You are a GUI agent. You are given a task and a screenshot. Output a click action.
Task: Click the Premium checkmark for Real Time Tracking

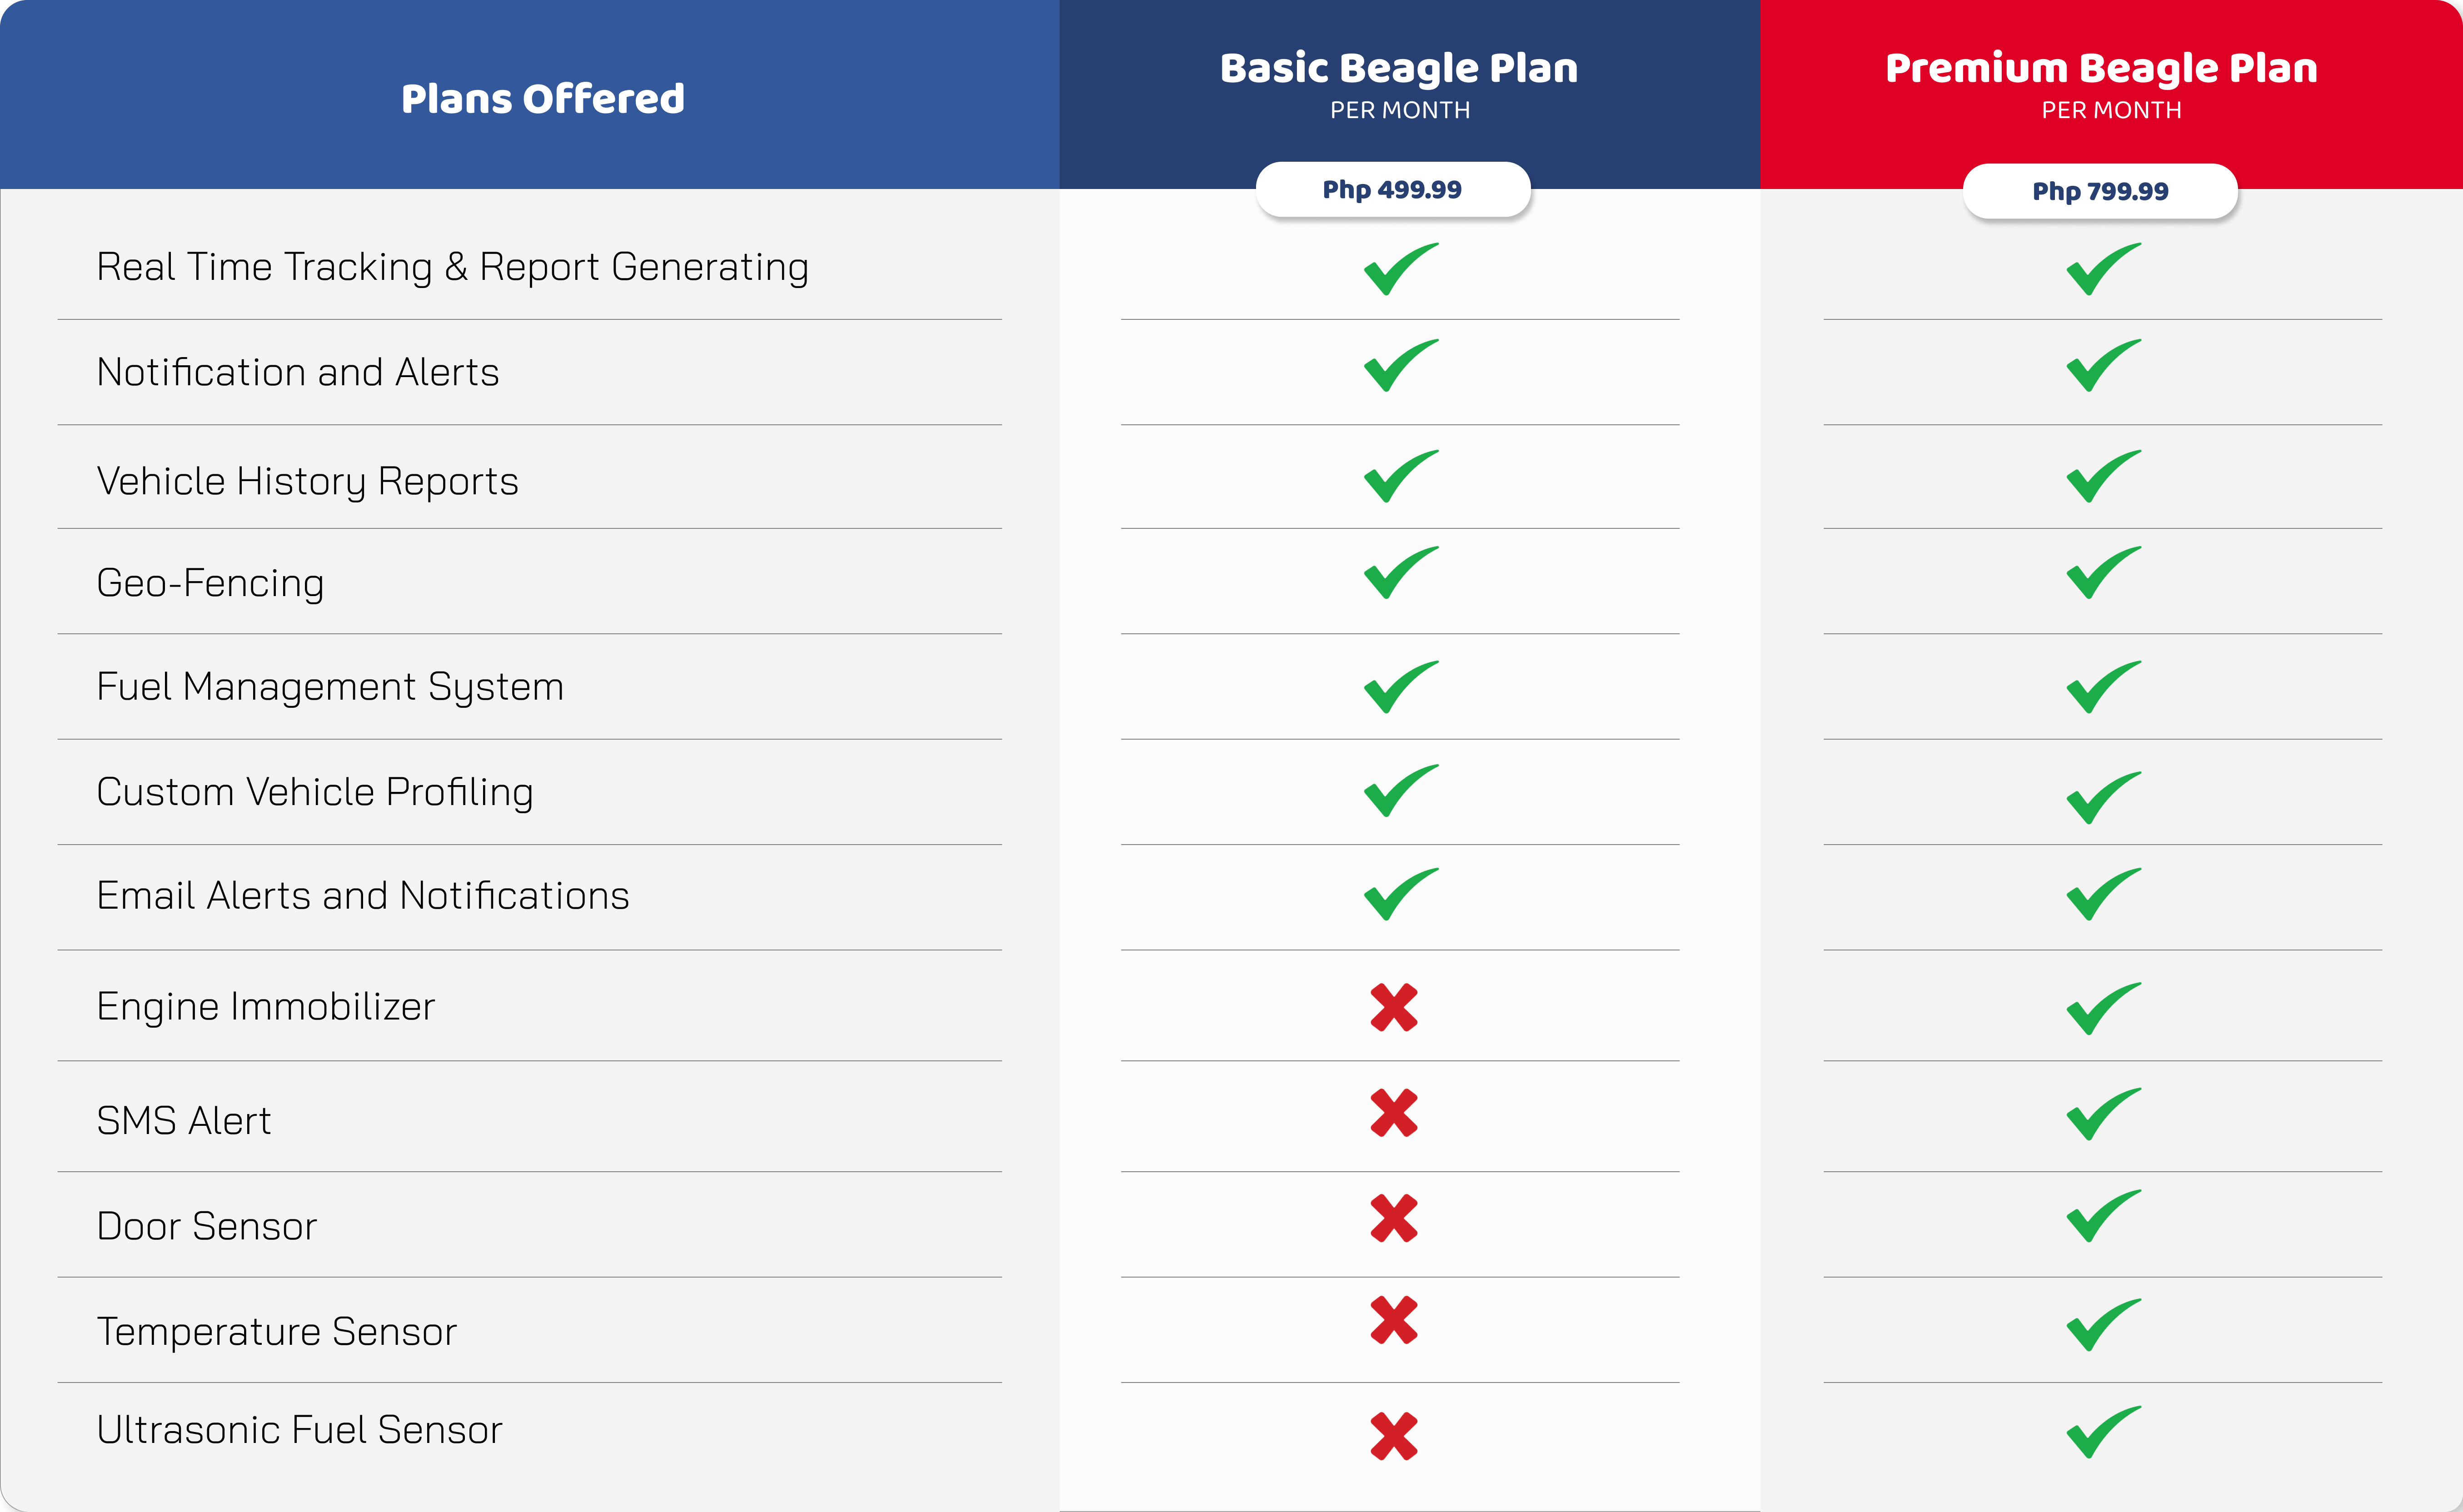[x=2104, y=269]
